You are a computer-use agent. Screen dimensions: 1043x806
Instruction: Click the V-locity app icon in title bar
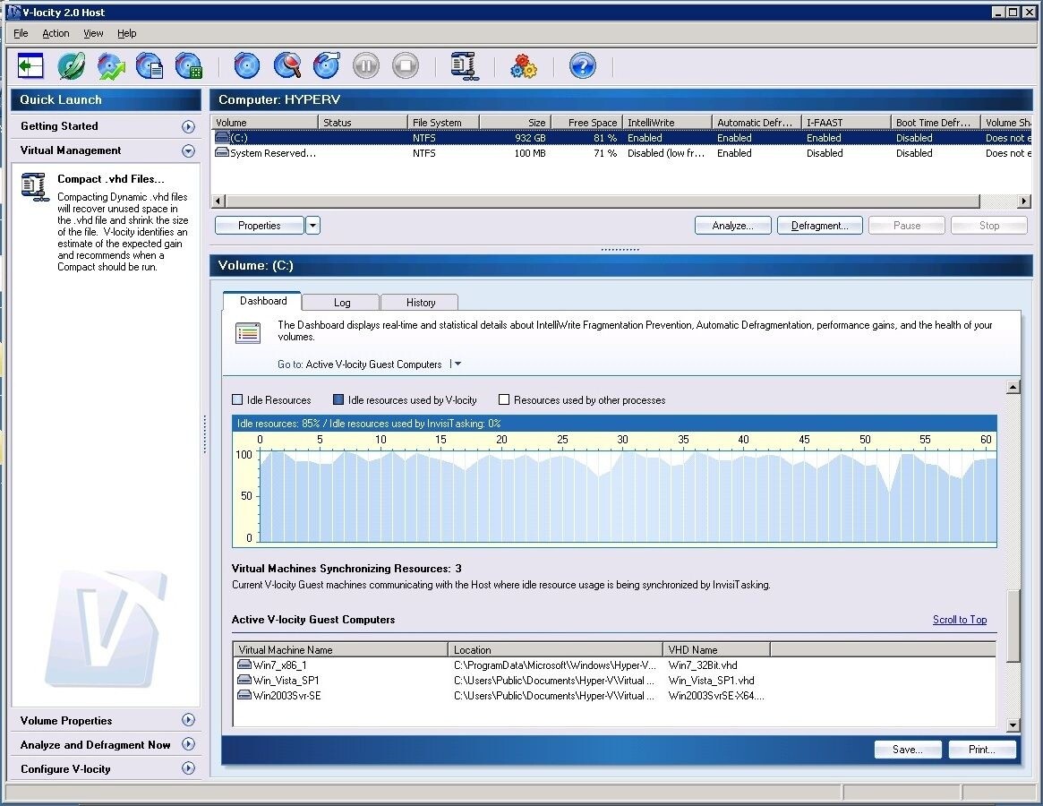pos(13,12)
